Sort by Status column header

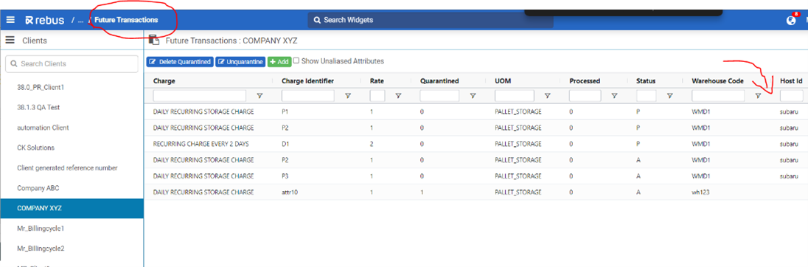click(646, 81)
